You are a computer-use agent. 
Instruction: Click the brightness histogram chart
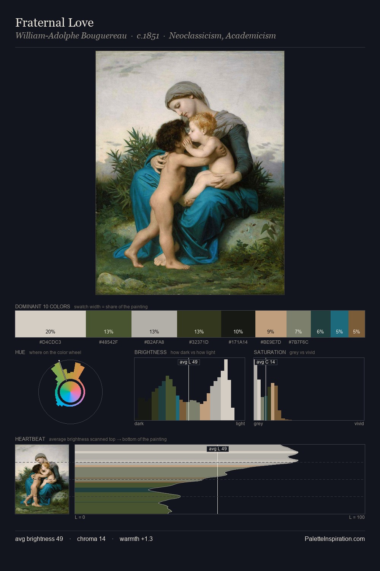pyautogui.click(x=190, y=389)
